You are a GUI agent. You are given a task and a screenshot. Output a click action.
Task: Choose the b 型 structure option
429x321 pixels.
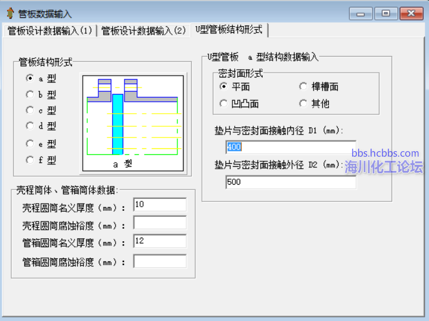(41, 95)
